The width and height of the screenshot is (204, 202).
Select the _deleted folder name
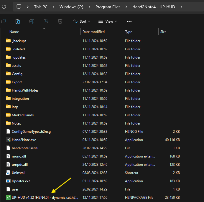click(18, 49)
